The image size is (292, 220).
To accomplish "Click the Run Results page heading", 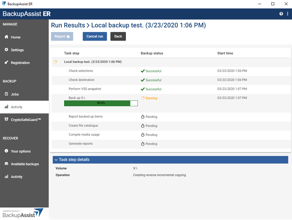I will tap(128, 25).
